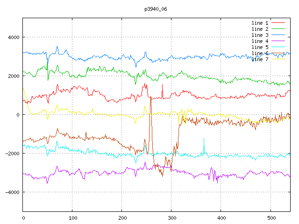299x224 pixels.
Task: Click the x-axis label 400
Action: [221, 218]
